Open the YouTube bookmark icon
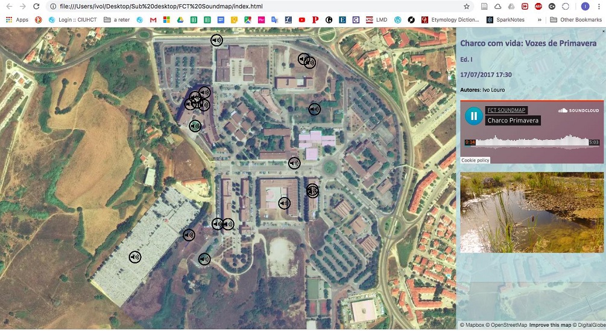This screenshot has height=331, width=606. (302, 20)
